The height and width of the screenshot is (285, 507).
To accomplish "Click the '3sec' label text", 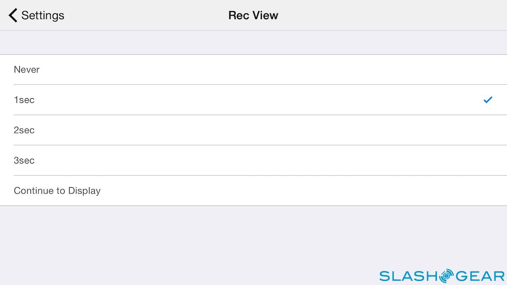I will pyautogui.click(x=24, y=160).
